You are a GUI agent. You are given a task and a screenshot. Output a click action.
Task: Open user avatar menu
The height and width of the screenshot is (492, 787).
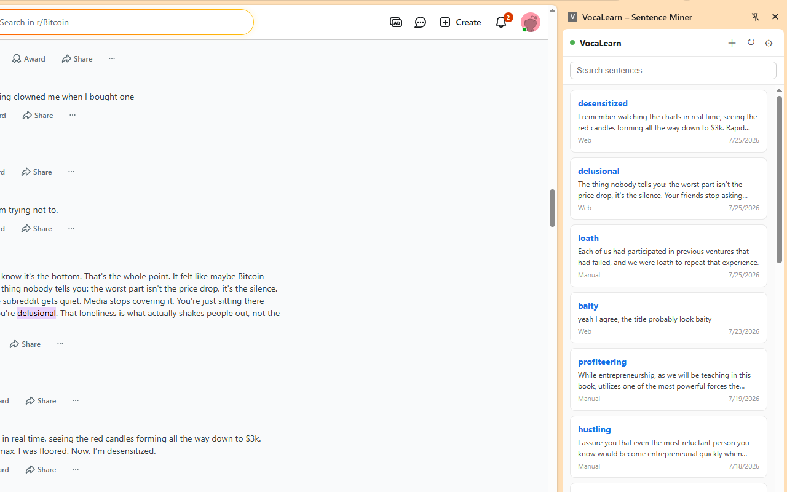[530, 22]
